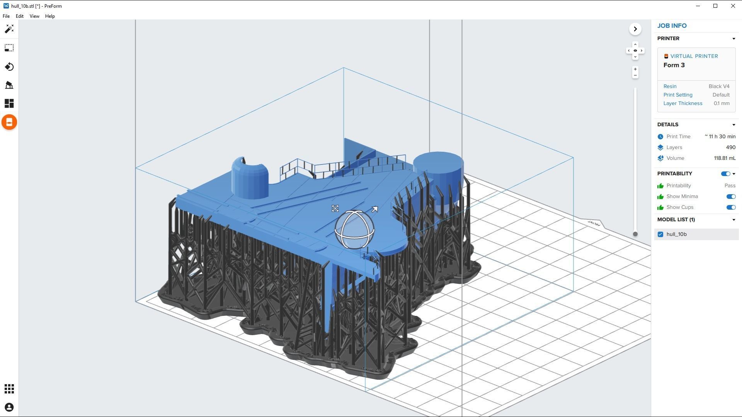Open the File menu

pyautogui.click(x=6, y=16)
